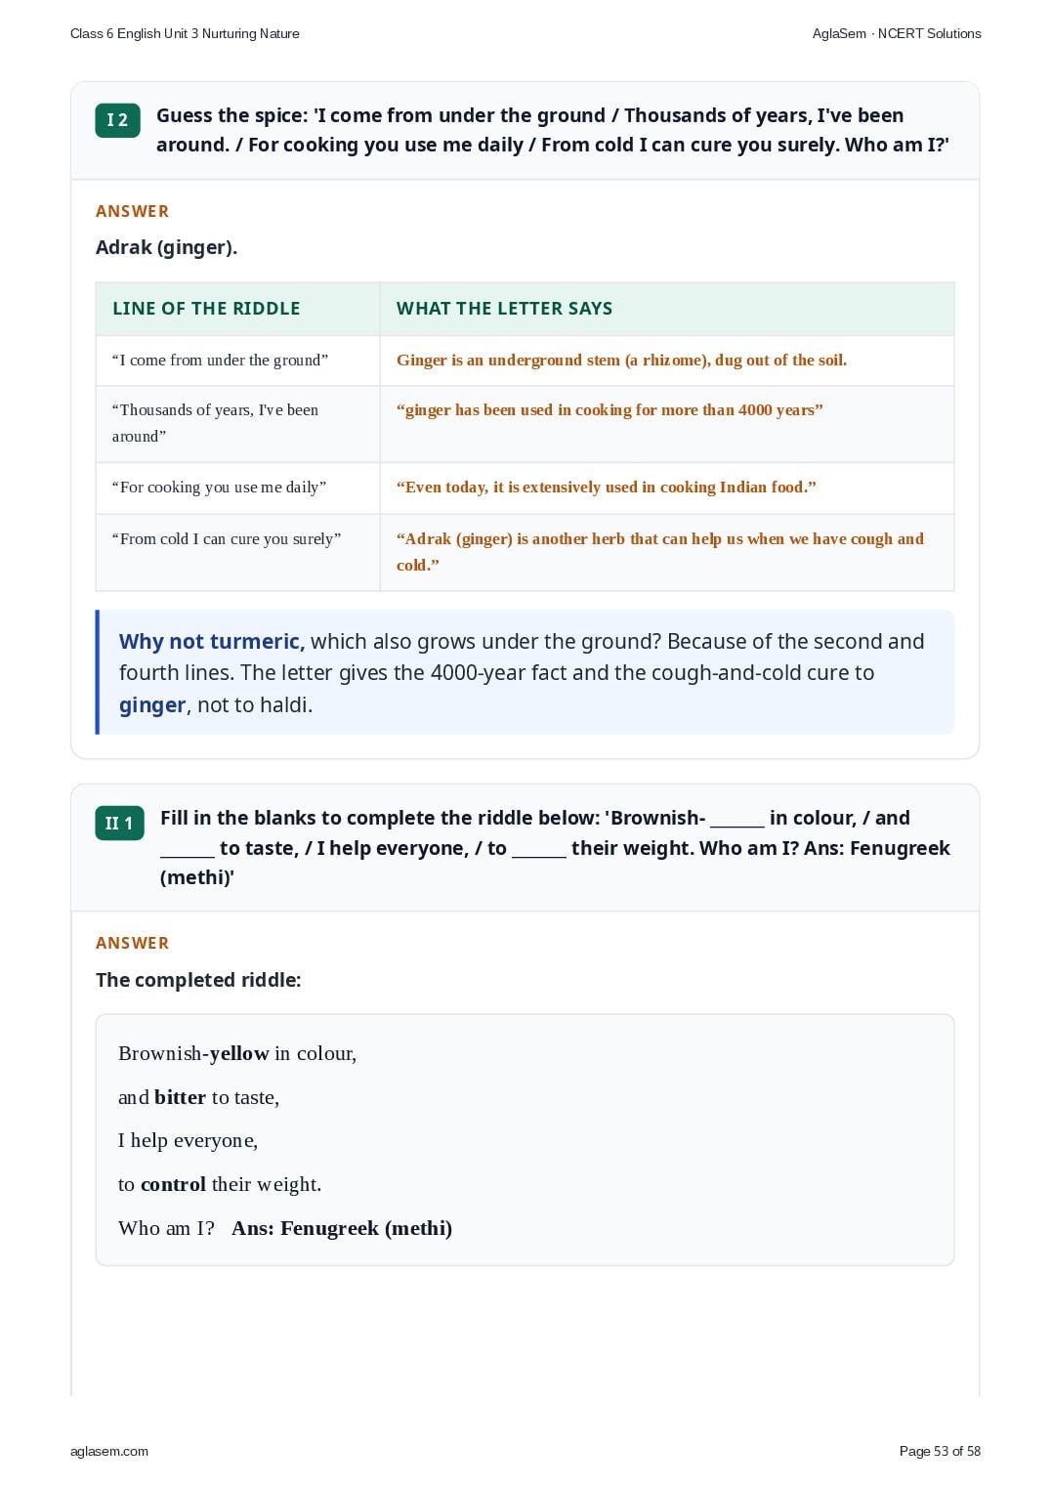Click the 'Even today, it is extensively used' cell
The image size is (1051, 1487).
tap(667, 488)
